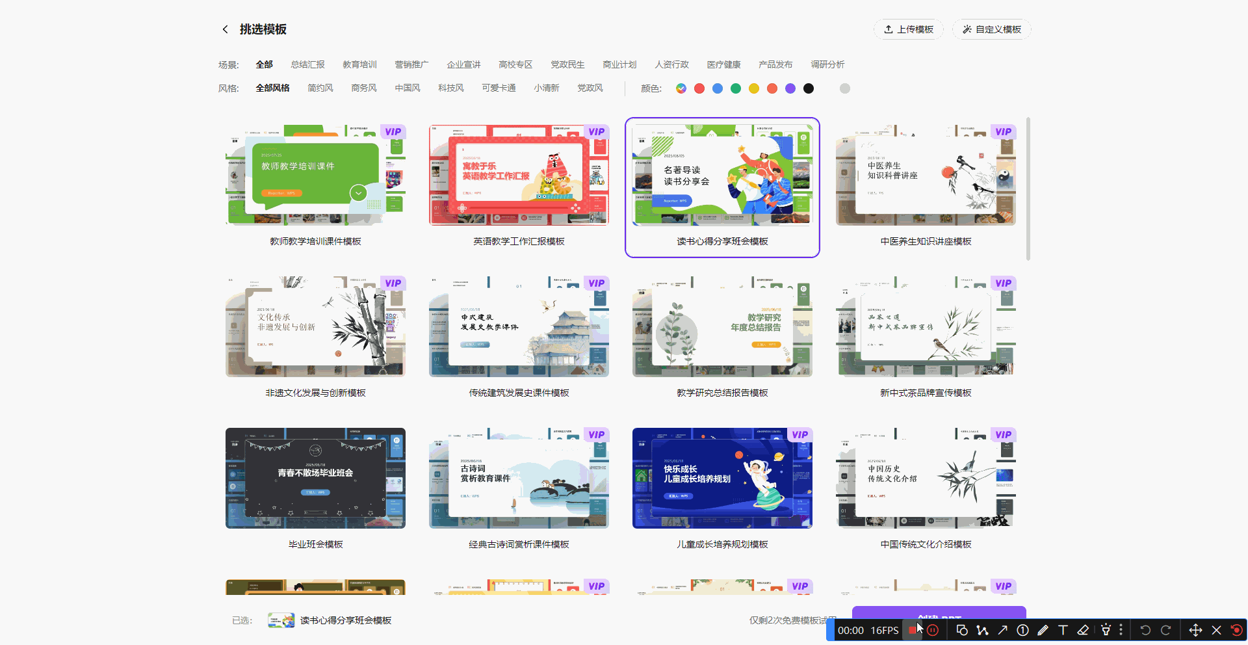Toggle the spotlight flashlight tool
The image size is (1248, 645).
pyautogui.click(x=1106, y=630)
